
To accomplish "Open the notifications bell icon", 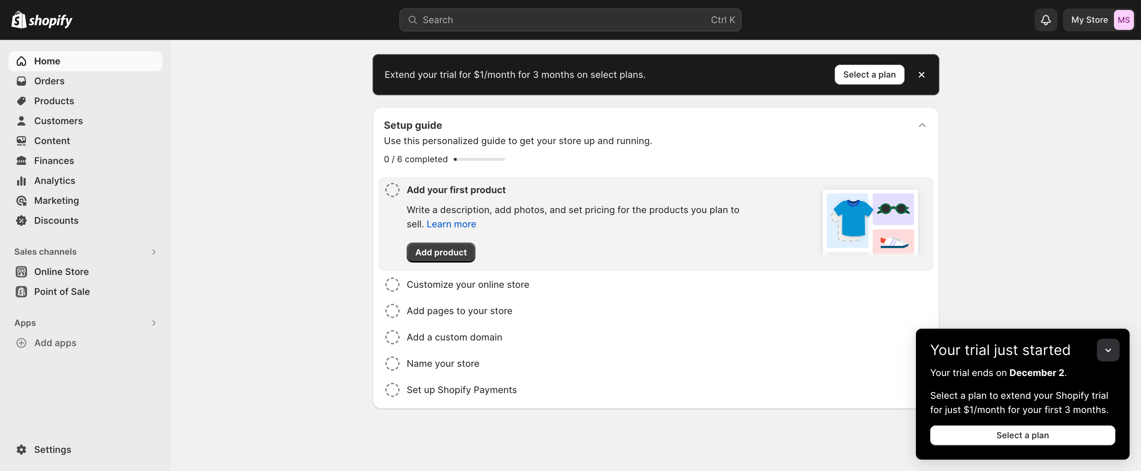I will (x=1045, y=20).
